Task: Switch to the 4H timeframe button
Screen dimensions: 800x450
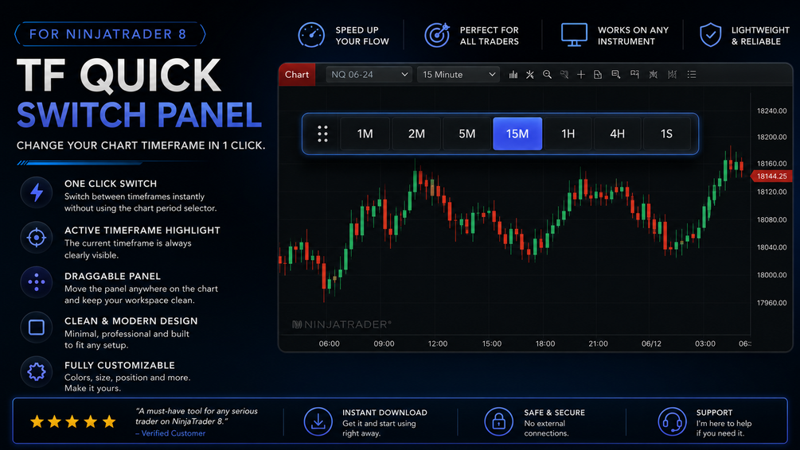Action: (x=618, y=134)
